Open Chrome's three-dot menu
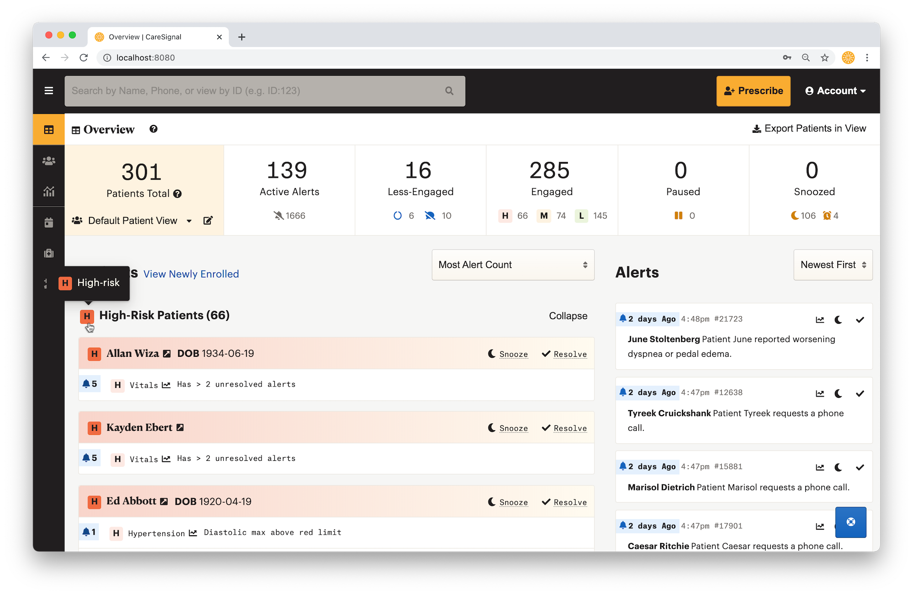The width and height of the screenshot is (913, 595). click(867, 57)
